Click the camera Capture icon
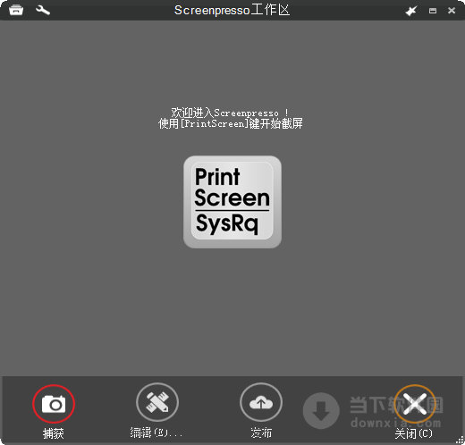Screen dimensions: 465x445 click(54, 404)
